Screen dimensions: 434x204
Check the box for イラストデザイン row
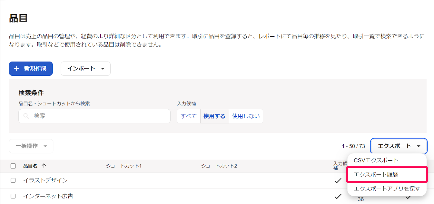(13, 180)
